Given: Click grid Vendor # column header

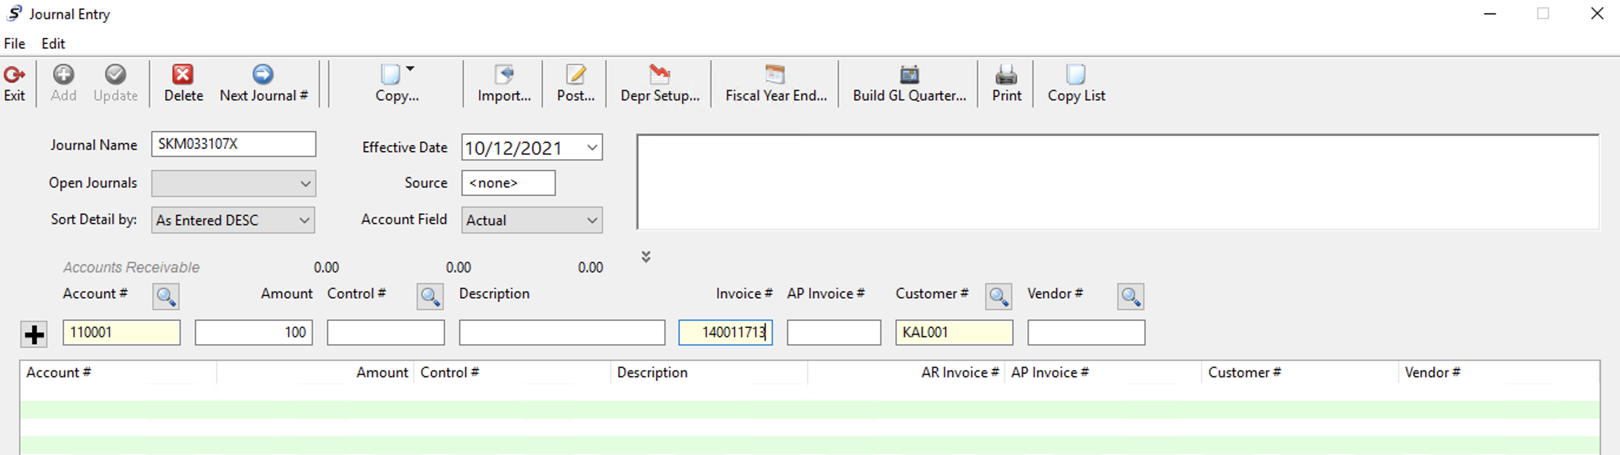Looking at the screenshot, I should point(1498,372).
